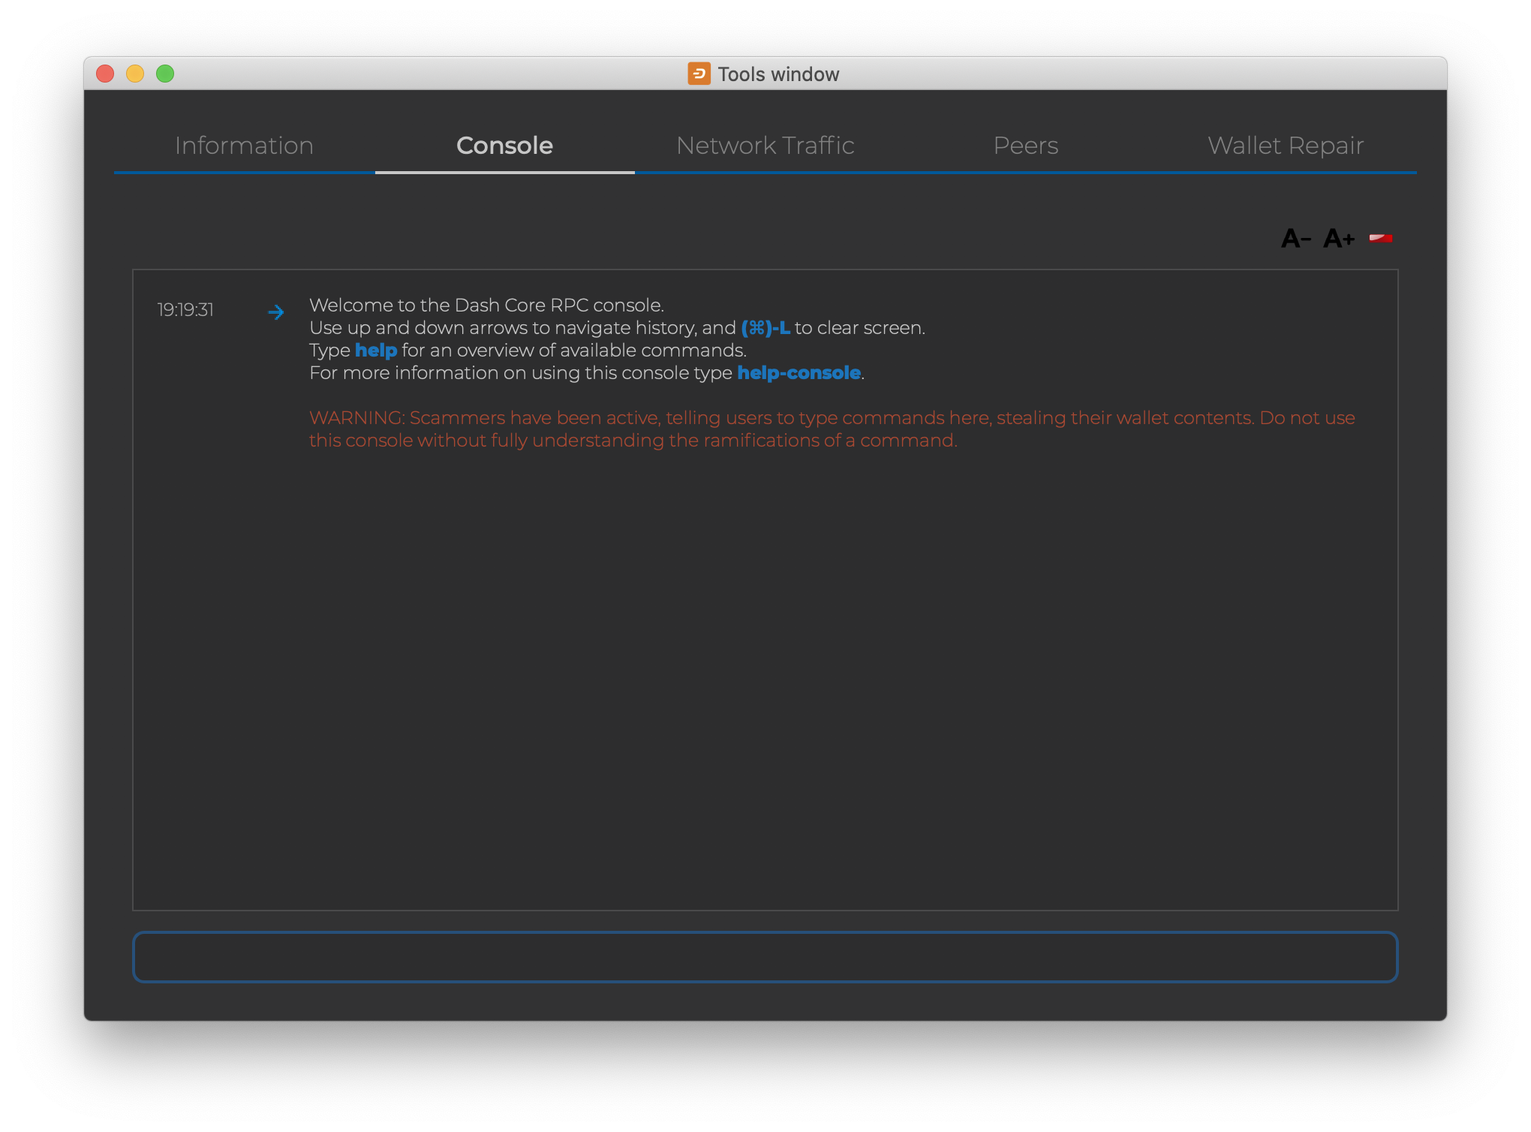Click the Welcome to Dash Core message
The height and width of the screenshot is (1132, 1531).
click(486, 306)
